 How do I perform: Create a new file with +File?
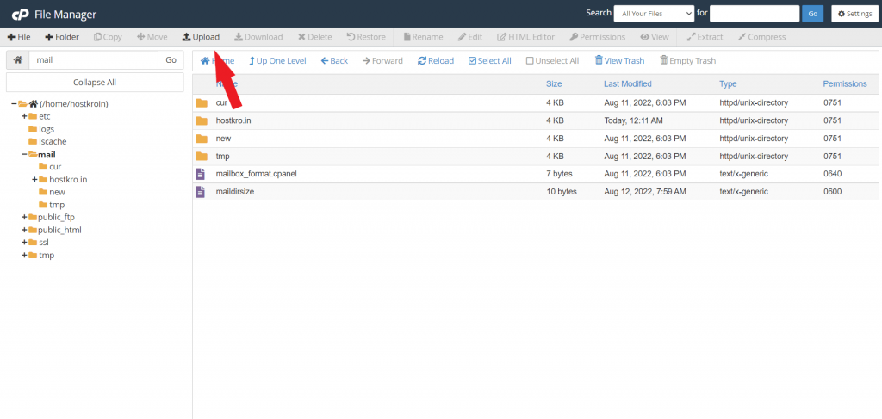point(19,37)
